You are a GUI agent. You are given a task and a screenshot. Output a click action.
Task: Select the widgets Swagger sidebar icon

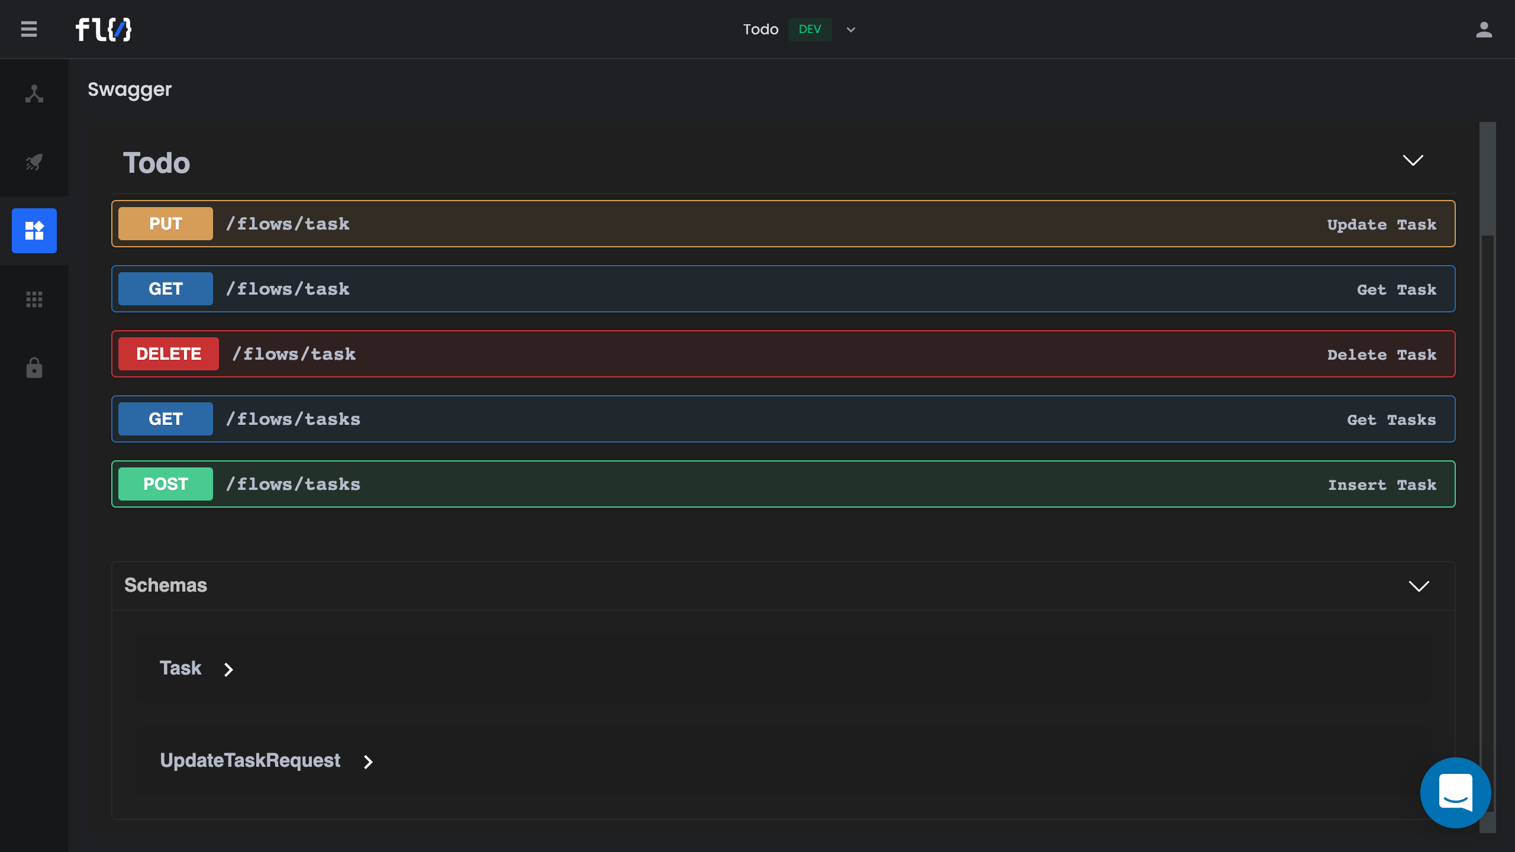34,231
